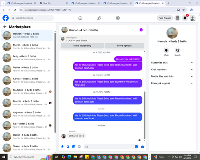Switch to the first Messenger browser tab
The image size is (200, 160).
click(21, 3)
